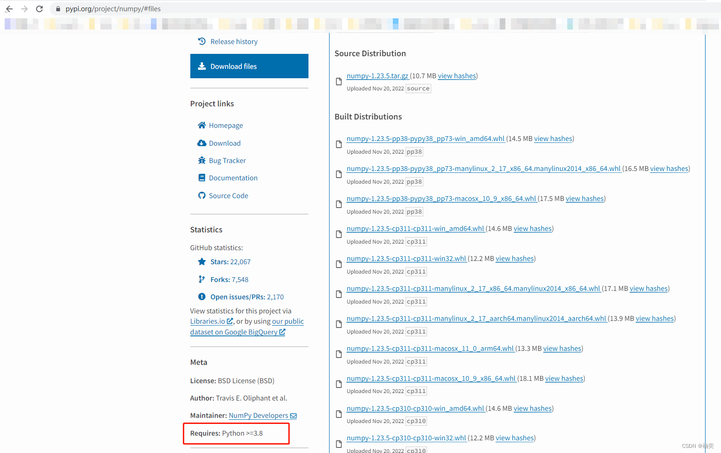Click file icon beside pp38 win_amd64 wheel
This screenshot has height=453, width=721.
[x=339, y=144]
